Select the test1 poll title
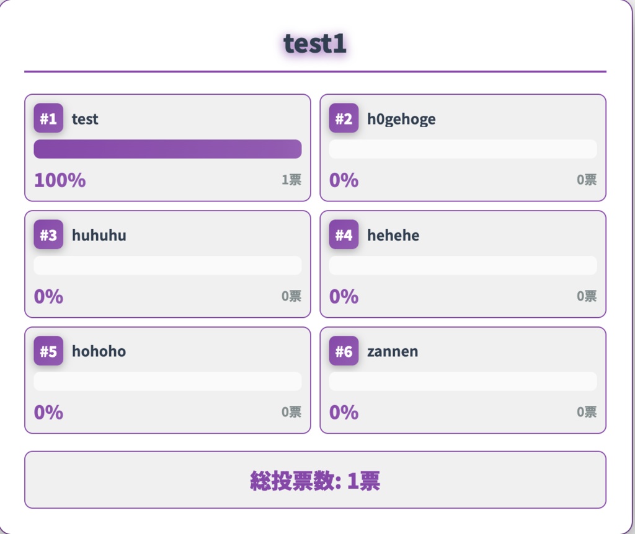Screen dimensions: 635x534 point(315,44)
